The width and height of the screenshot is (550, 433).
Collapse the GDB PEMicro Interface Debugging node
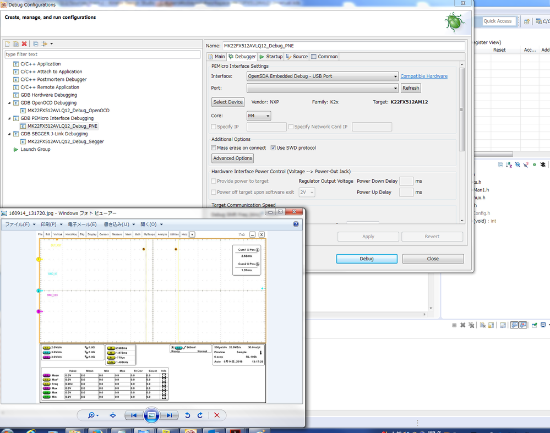(x=9, y=118)
